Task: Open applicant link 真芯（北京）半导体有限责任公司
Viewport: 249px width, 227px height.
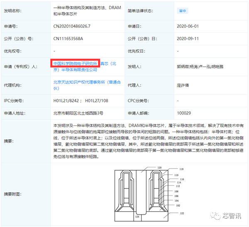Action: tap(85, 67)
